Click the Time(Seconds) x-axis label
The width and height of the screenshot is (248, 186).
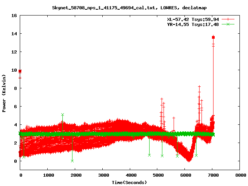(x=129, y=183)
